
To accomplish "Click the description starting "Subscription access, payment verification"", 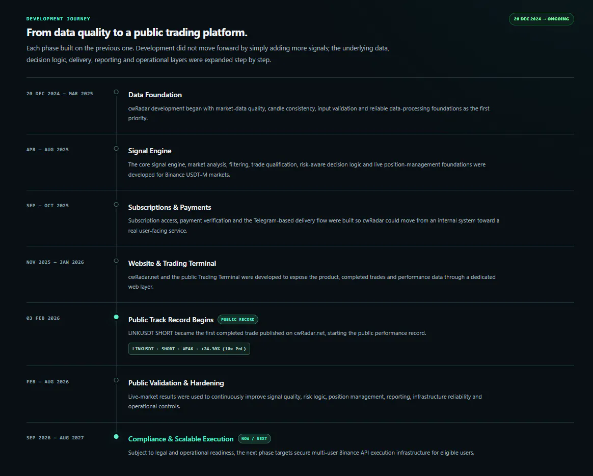I will coord(313,226).
